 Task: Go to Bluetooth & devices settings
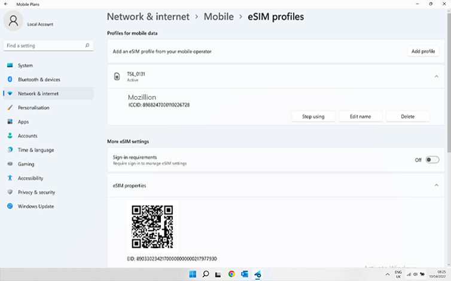click(x=39, y=79)
